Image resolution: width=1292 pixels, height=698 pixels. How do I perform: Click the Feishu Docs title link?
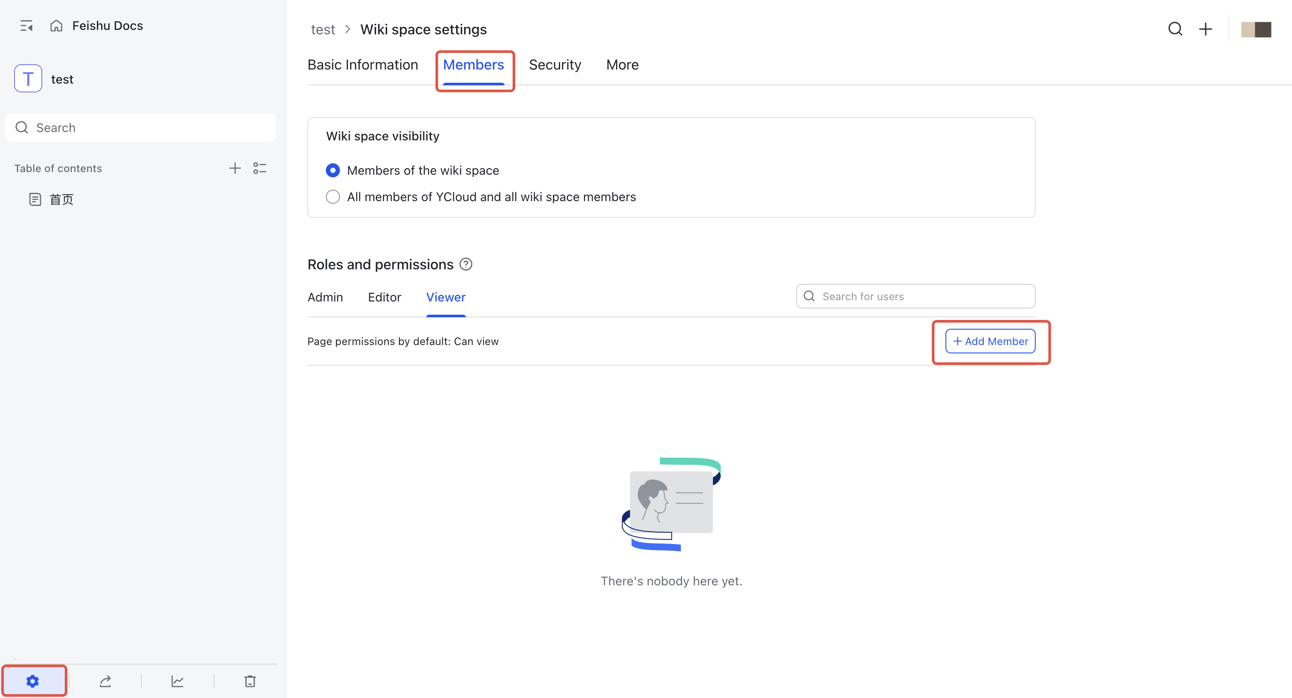(x=107, y=26)
